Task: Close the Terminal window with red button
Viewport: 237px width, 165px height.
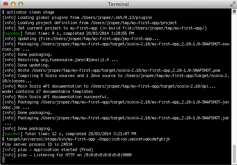Action: (x=5, y=4)
